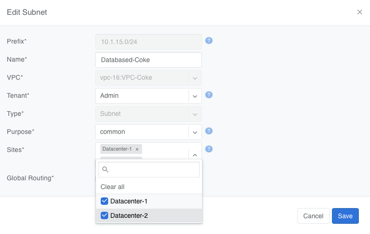370x234 pixels.
Task: Save the subnet changes
Action: [x=345, y=216]
